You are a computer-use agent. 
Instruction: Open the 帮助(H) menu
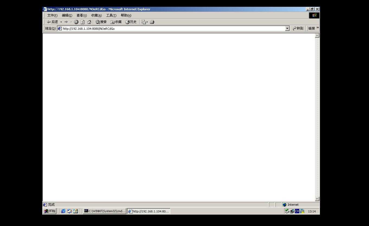[126, 15]
